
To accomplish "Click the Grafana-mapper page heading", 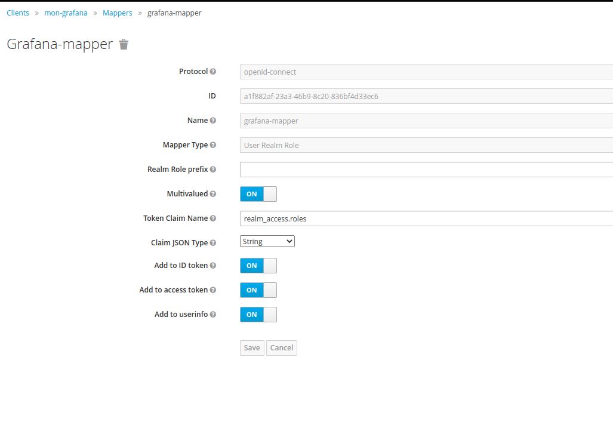I will tap(60, 44).
